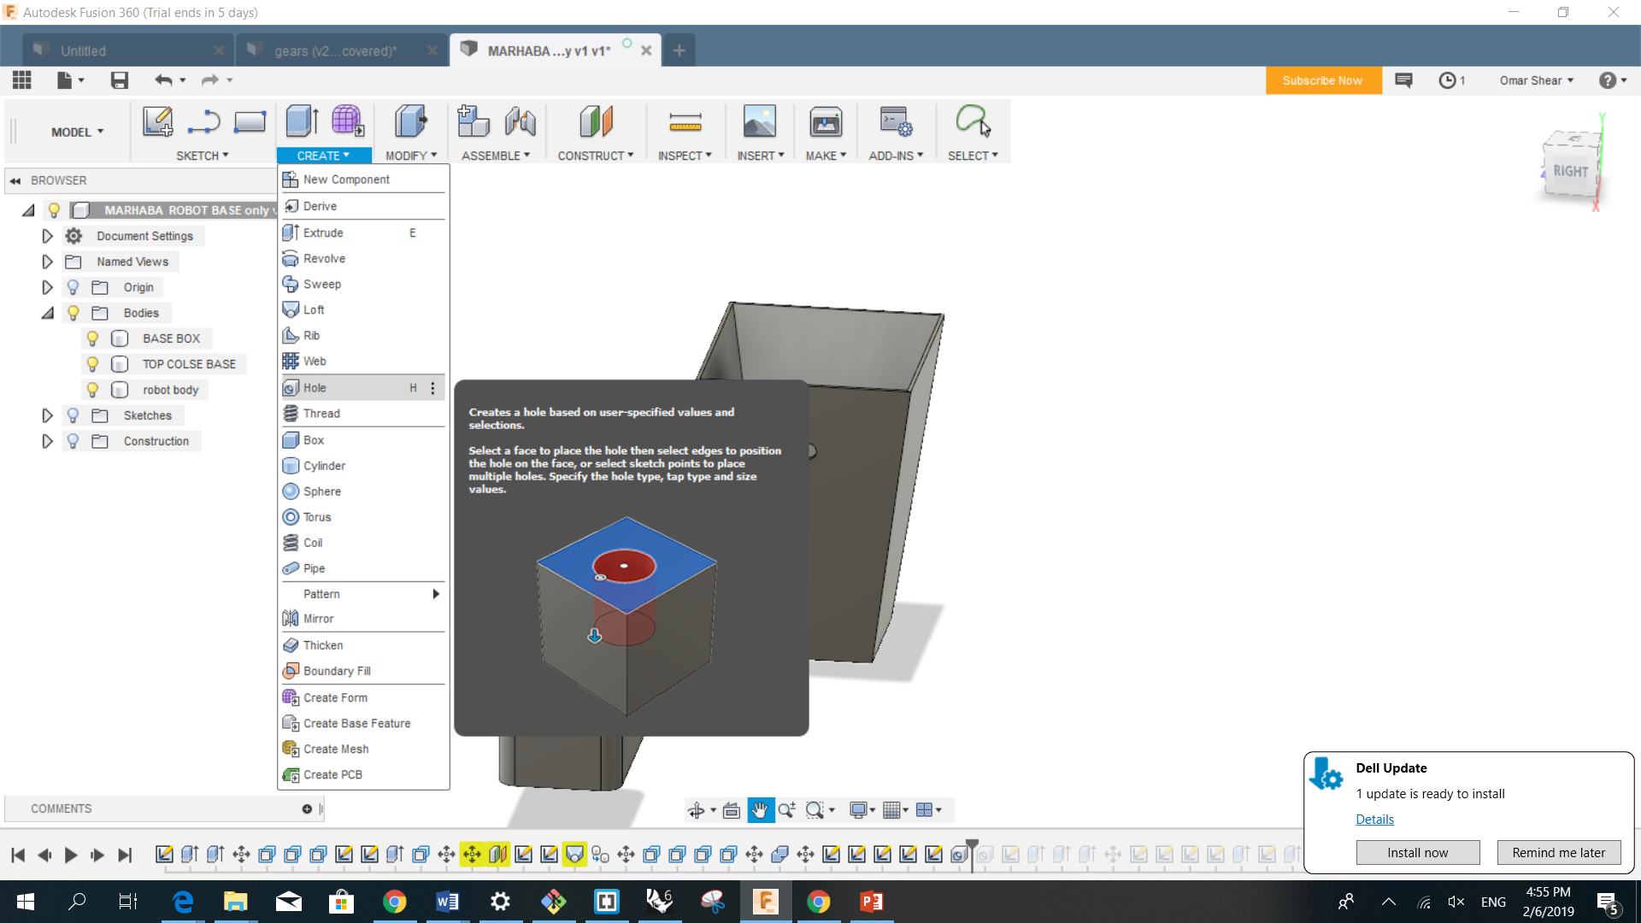Toggle visibility of Bodies folder
This screenshot has width=1641, height=923.
(x=73, y=313)
